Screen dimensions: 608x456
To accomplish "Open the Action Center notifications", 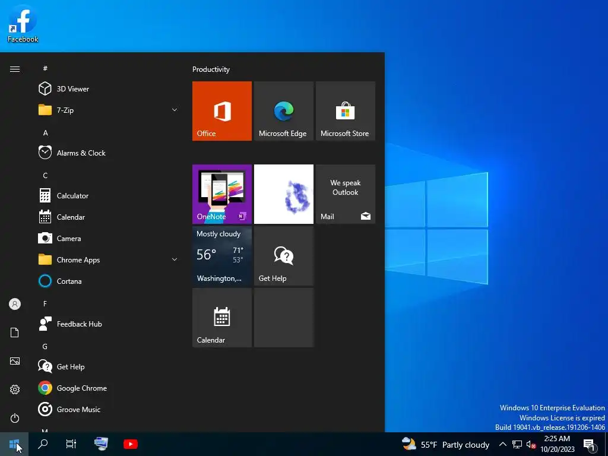I will (590, 444).
